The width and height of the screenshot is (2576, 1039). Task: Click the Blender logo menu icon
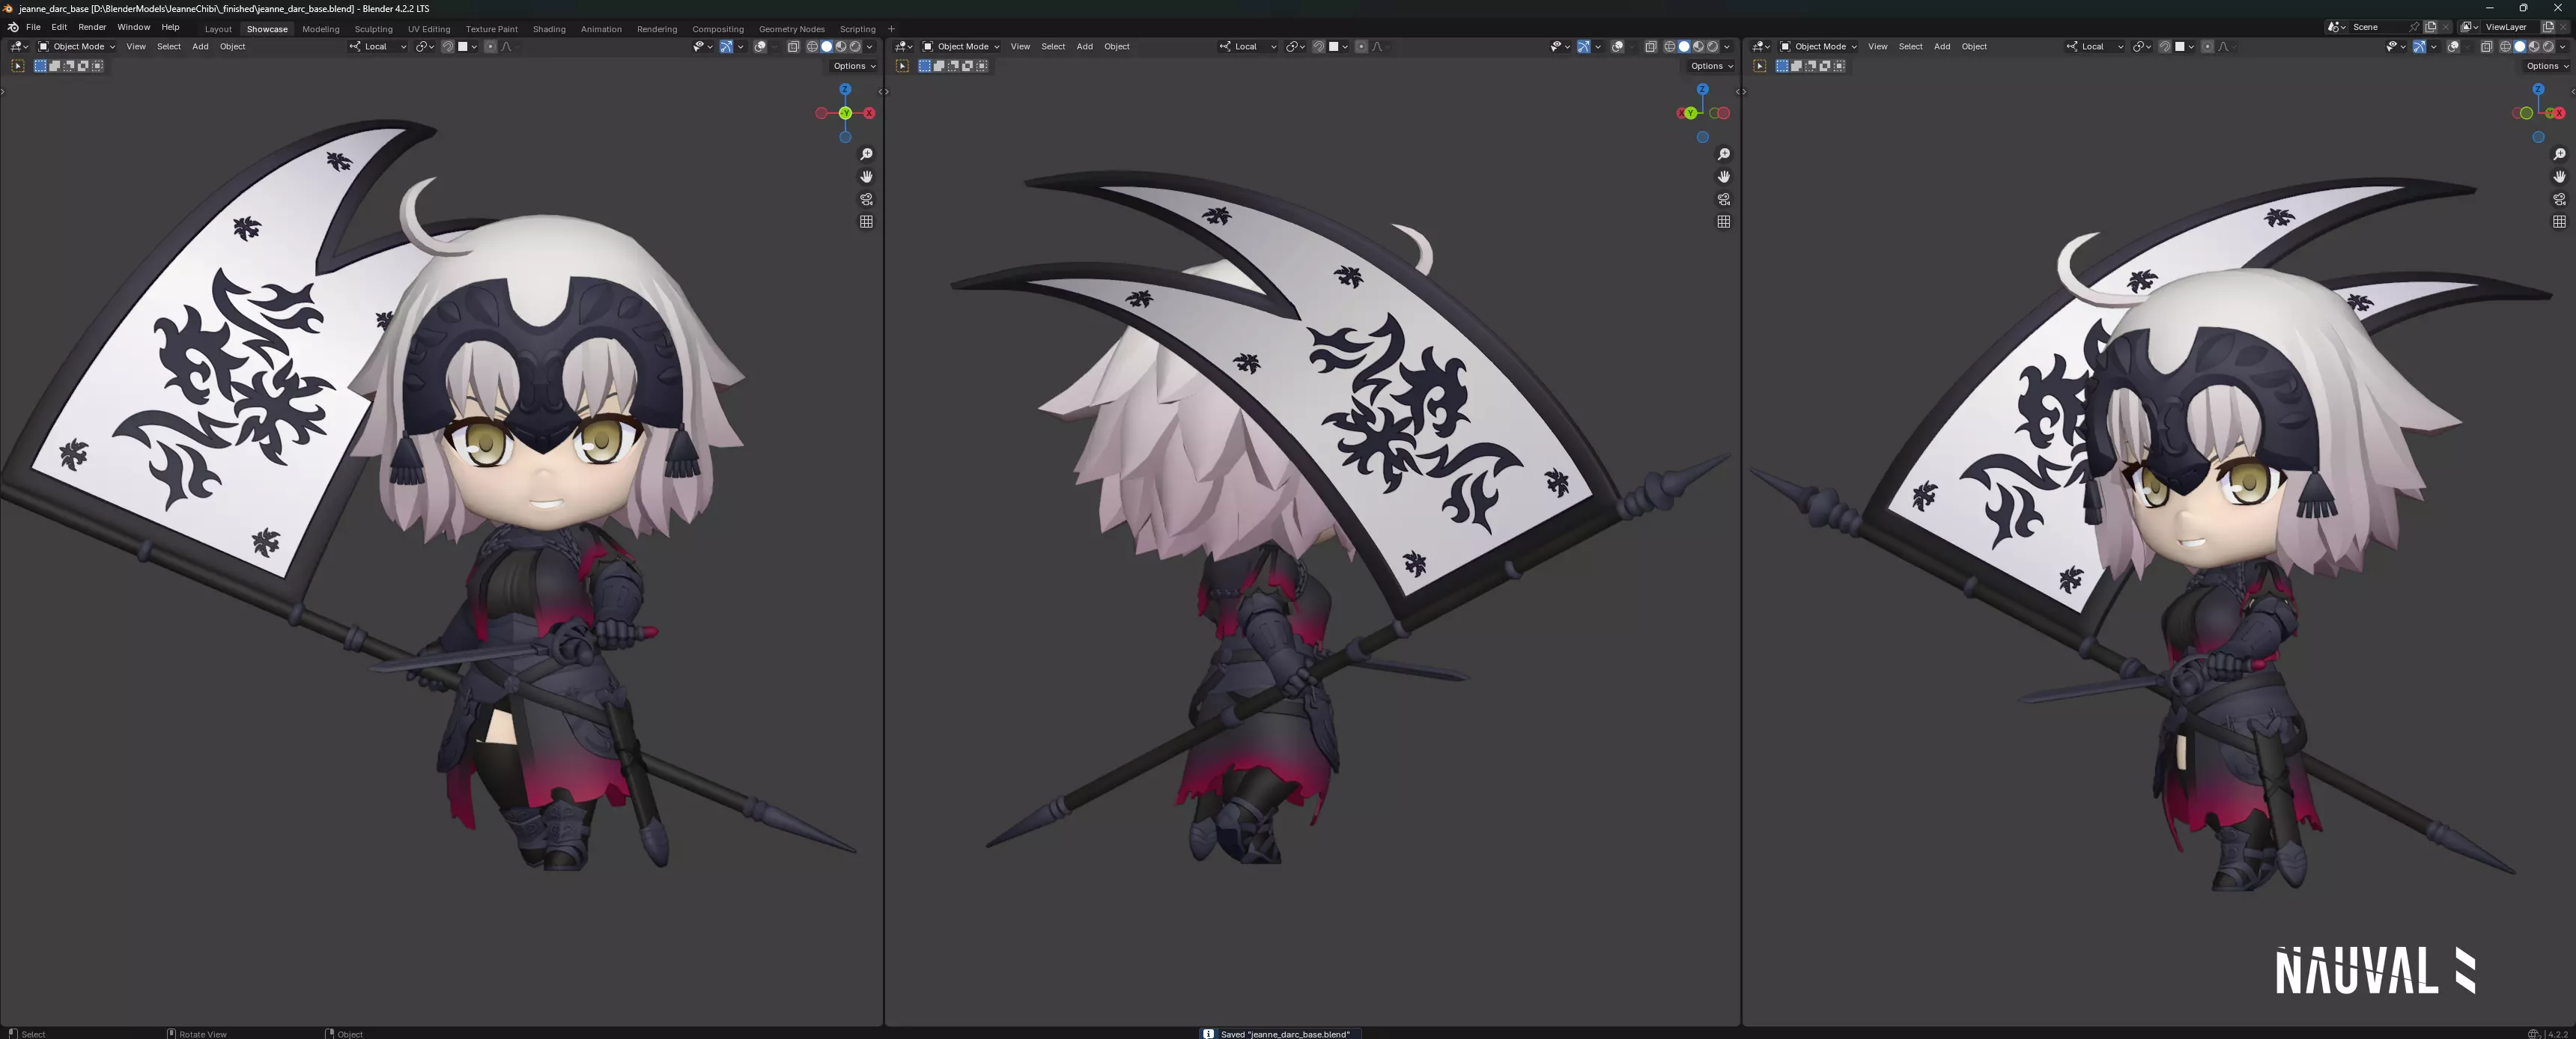(13, 27)
